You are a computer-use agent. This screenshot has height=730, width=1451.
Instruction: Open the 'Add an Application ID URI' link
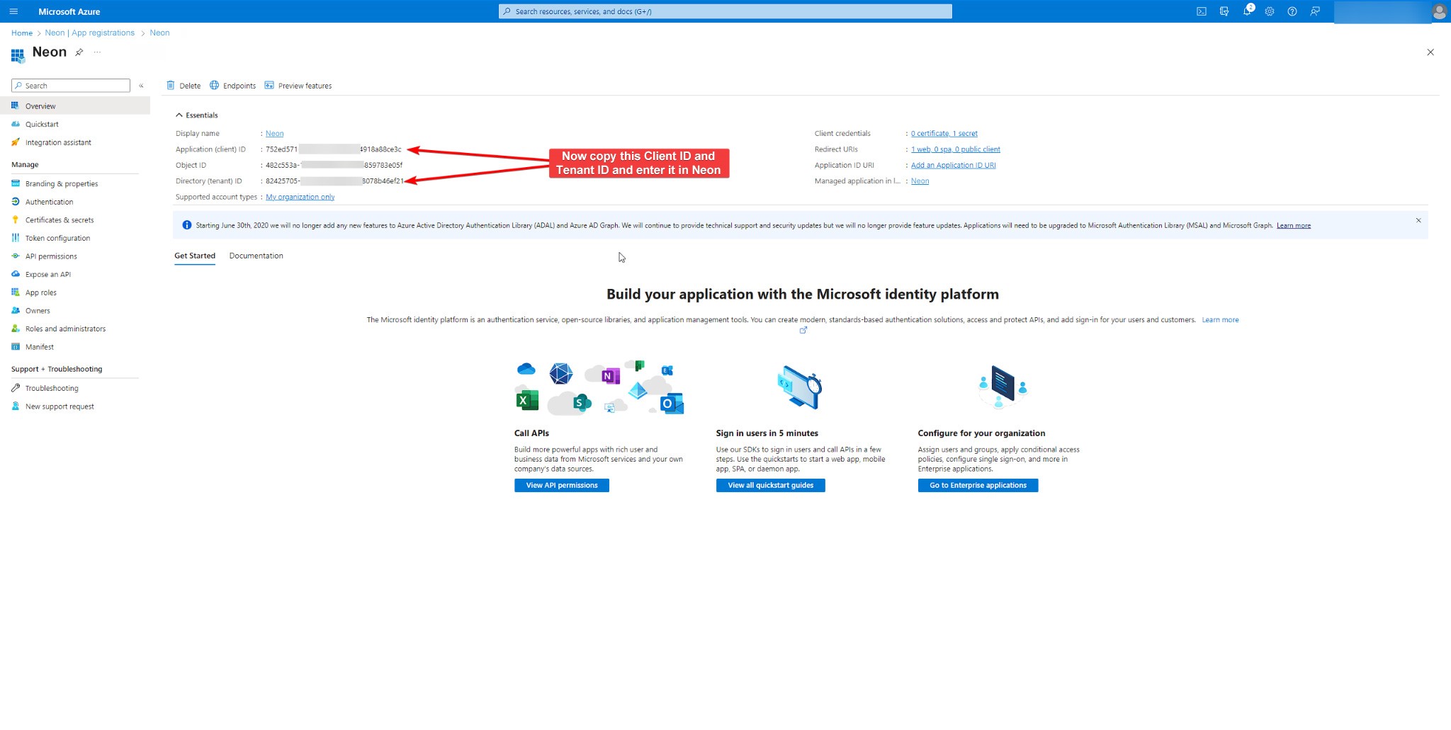pos(953,165)
